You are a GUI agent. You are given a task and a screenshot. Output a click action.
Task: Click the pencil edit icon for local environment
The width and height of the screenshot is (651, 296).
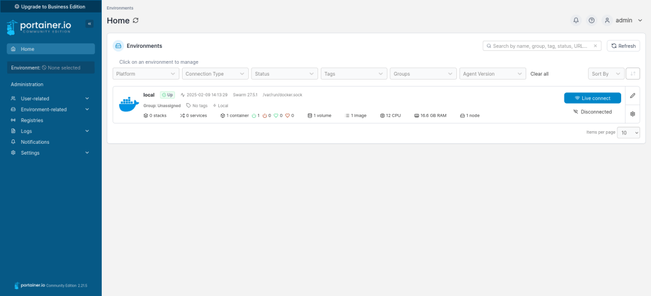(x=633, y=95)
